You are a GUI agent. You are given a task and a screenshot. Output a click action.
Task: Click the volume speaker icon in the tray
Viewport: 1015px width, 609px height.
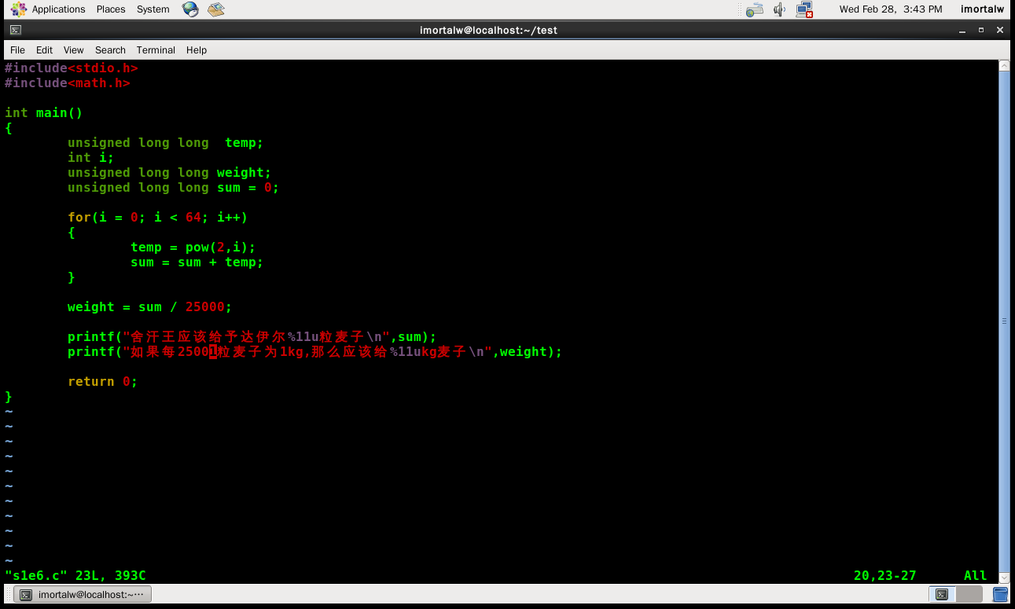[x=779, y=9]
